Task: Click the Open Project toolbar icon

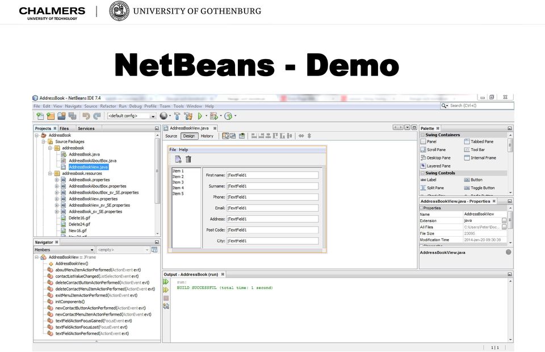Action: coord(61,116)
